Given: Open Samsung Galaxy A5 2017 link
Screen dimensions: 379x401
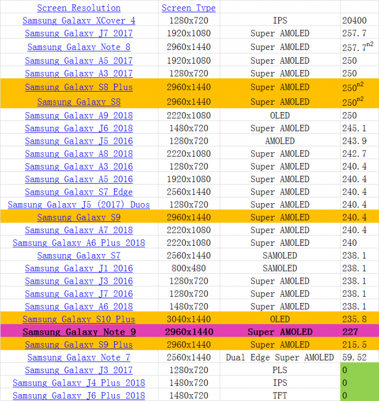Looking at the screenshot, I should (x=79, y=61).
